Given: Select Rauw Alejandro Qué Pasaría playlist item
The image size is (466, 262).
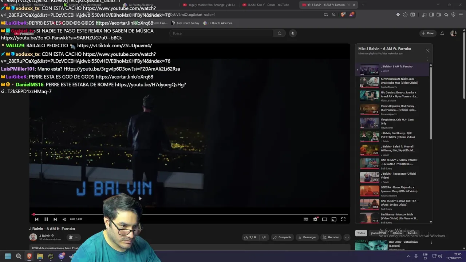Looking at the screenshot, I should [393, 110].
